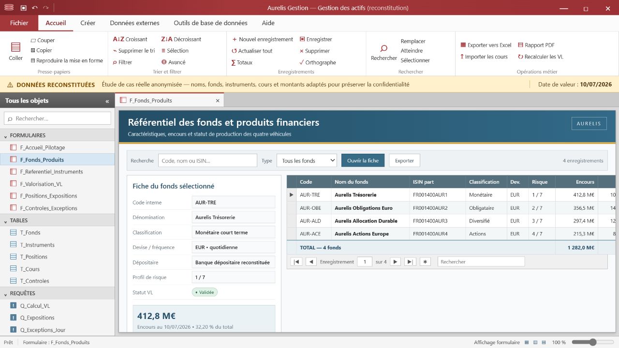Sort descending with Décroissant

181,39
